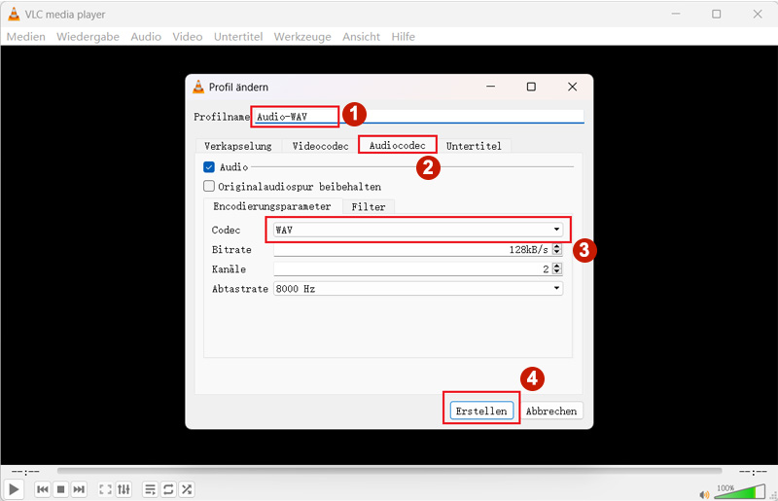Viewport: 778px width, 501px height.
Task: Click the playback seek bar
Action: point(390,470)
